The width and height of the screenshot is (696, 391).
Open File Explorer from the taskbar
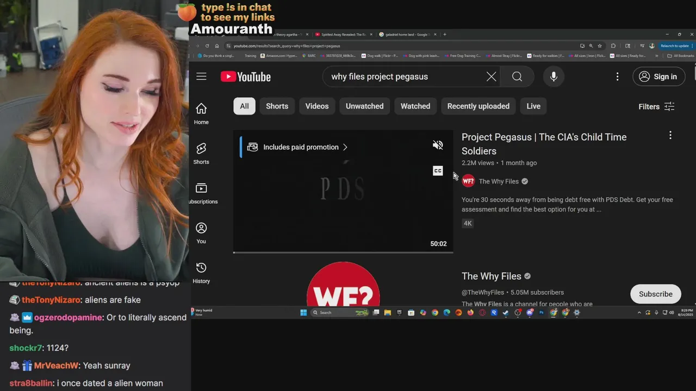pyautogui.click(x=387, y=312)
